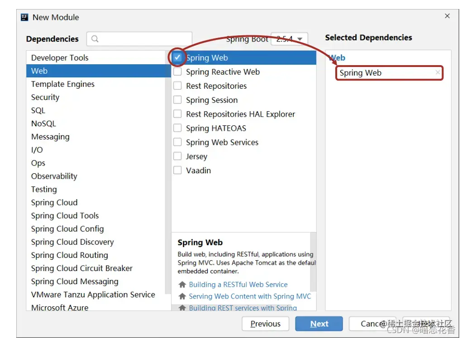Select the Ops category
This screenshot has width=462, height=338.
point(96,163)
